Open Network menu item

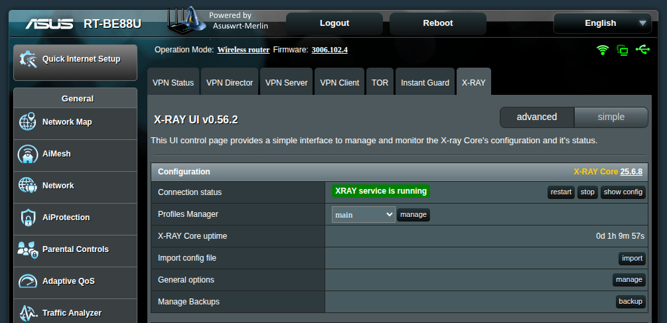click(x=75, y=188)
